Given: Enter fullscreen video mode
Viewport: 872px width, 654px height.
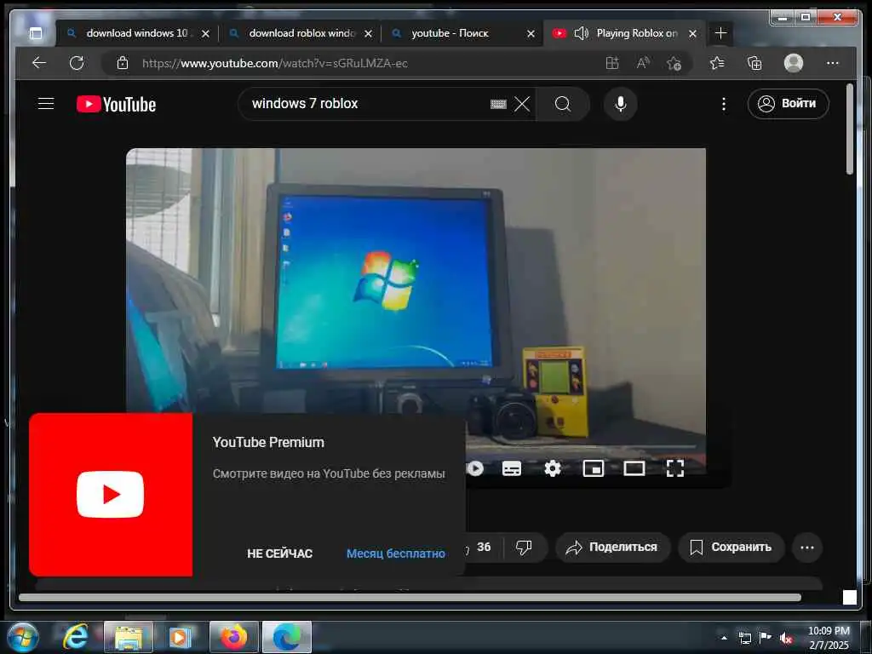Looking at the screenshot, I should tap(675, 468).
